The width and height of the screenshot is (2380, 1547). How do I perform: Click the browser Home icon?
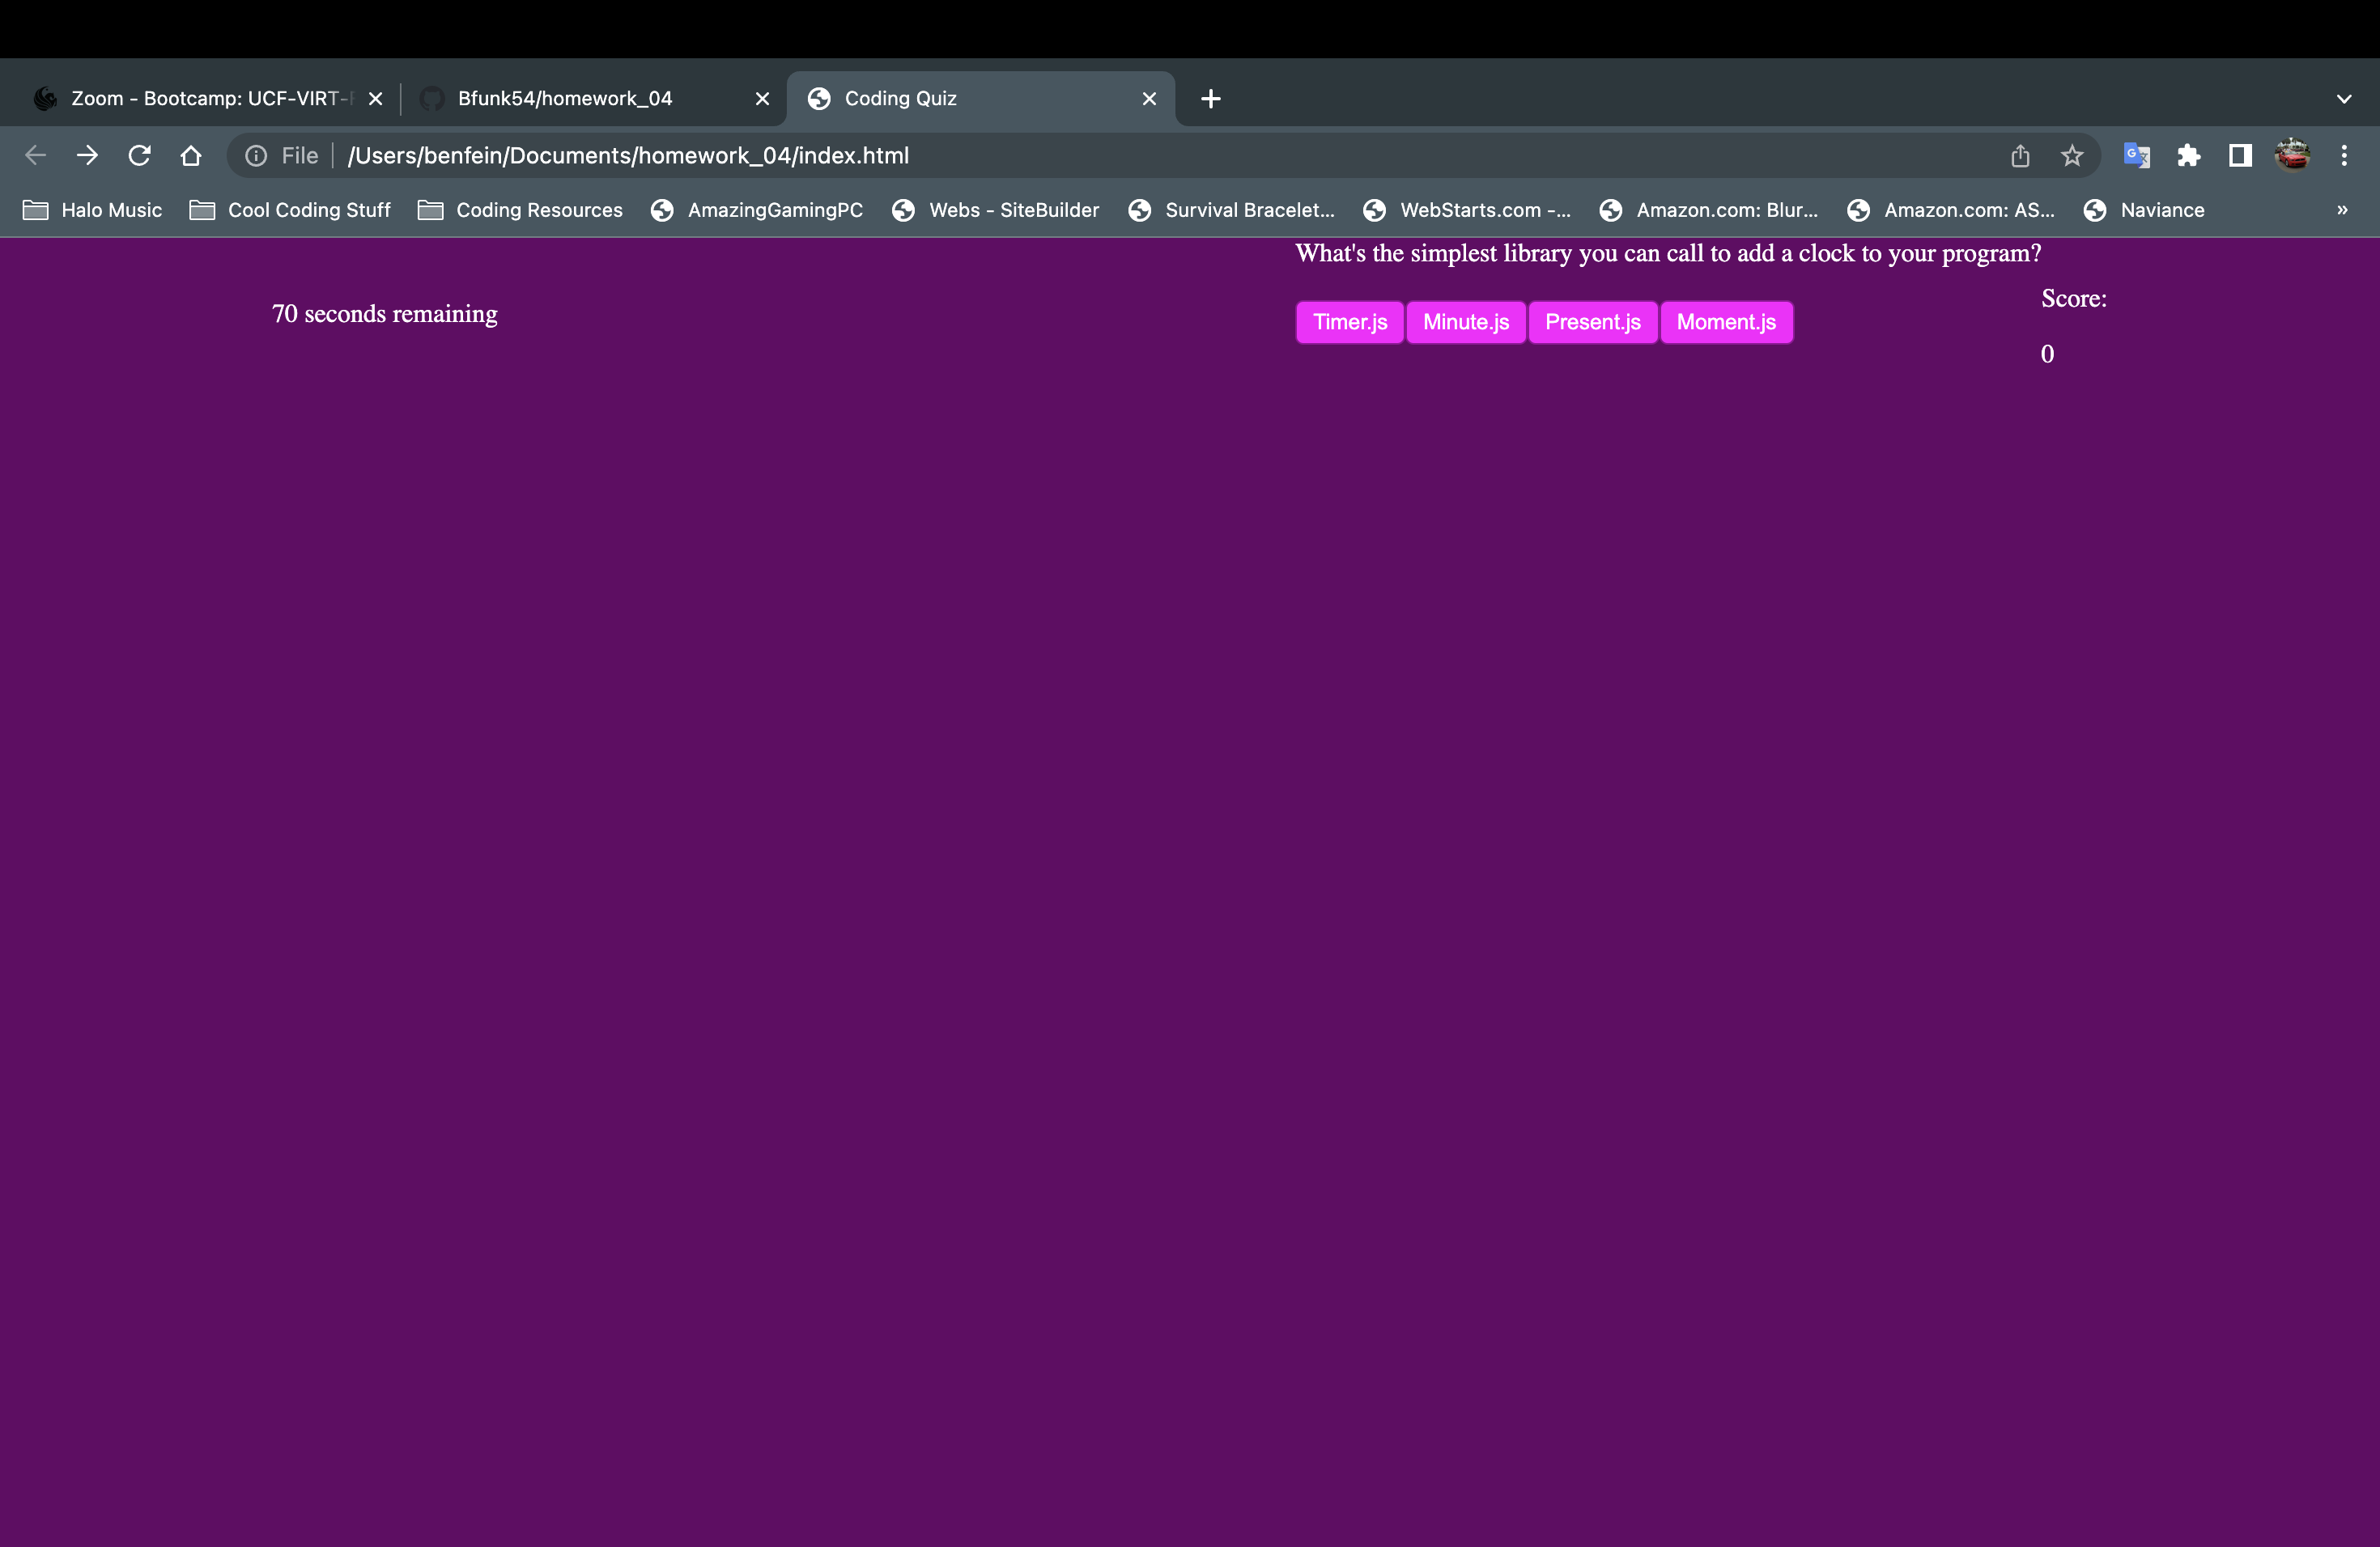pos(191,156)
